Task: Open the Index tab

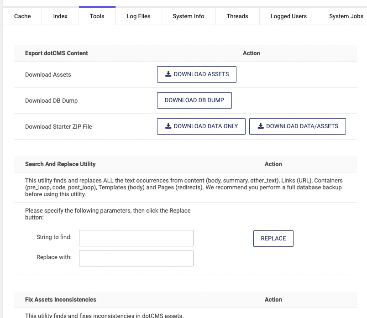Action: (60, 16)
